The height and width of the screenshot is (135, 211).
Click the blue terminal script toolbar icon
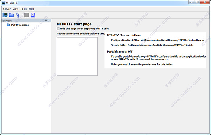pyautogui.click(x=33, y=15)
